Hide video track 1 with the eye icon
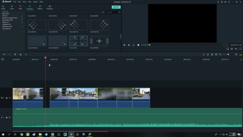Viewport: 243px width, 137px height. [x=10, y=98]
